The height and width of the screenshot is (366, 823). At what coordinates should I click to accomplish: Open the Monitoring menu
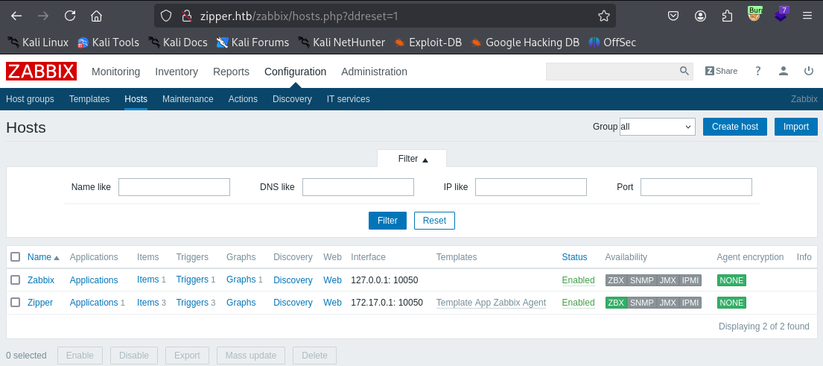(x=115, y=72)
